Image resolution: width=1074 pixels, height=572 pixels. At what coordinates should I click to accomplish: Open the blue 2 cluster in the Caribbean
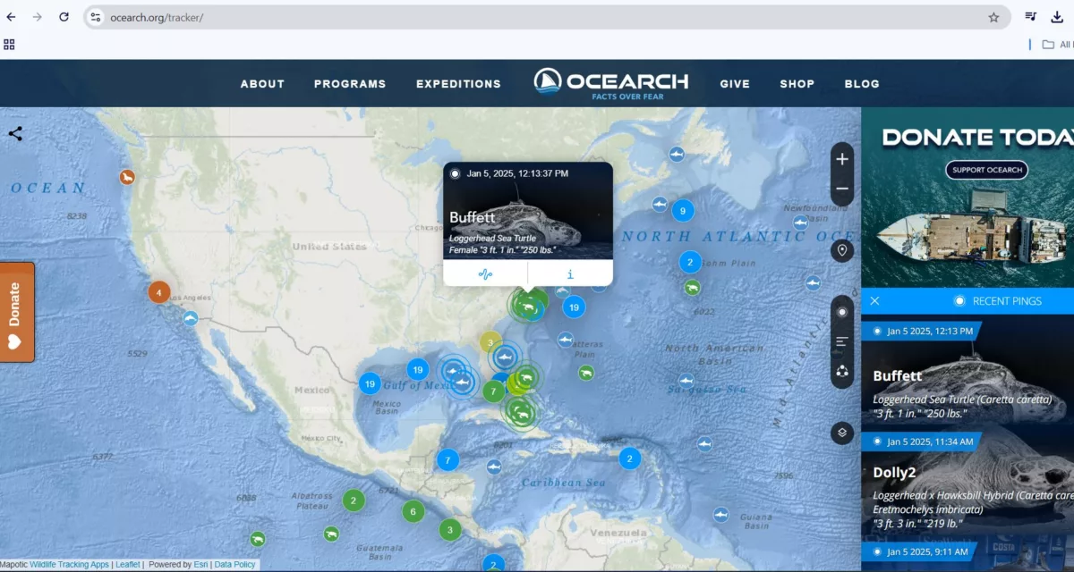[x=630, y=458]
